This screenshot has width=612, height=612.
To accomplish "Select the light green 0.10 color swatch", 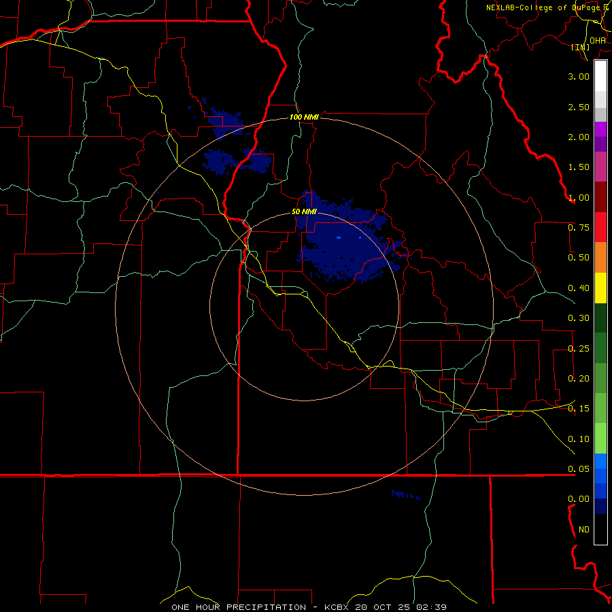I will tap(600, 439).
